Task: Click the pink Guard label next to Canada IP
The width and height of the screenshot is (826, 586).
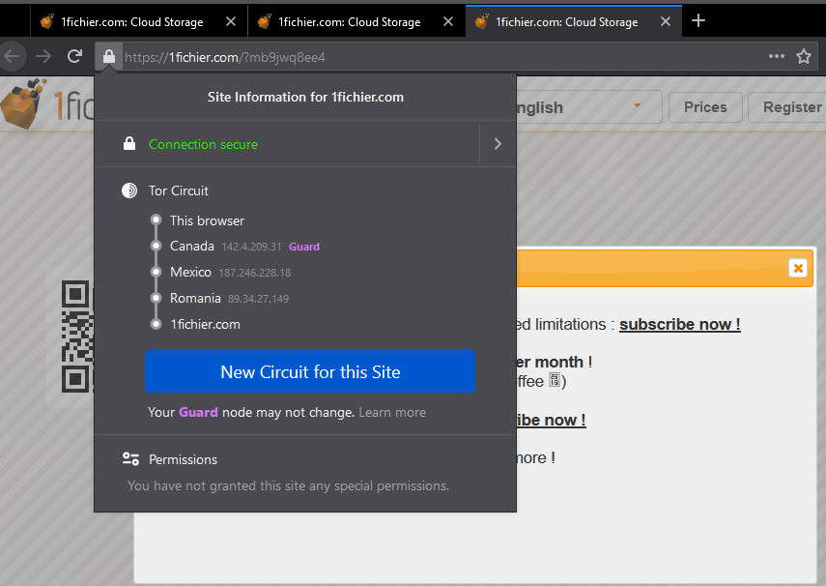Action: (x=304, y=247)
